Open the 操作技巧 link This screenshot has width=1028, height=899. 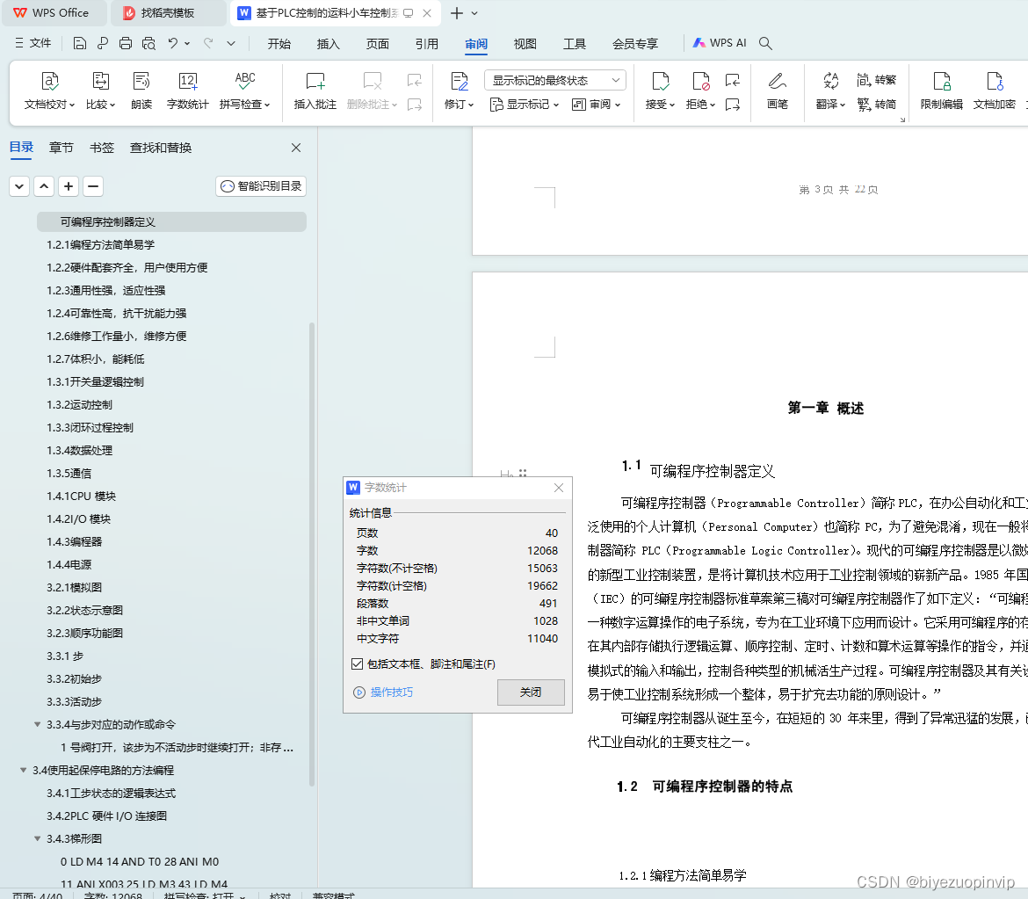pyautogui.click(x=391, y=692)
